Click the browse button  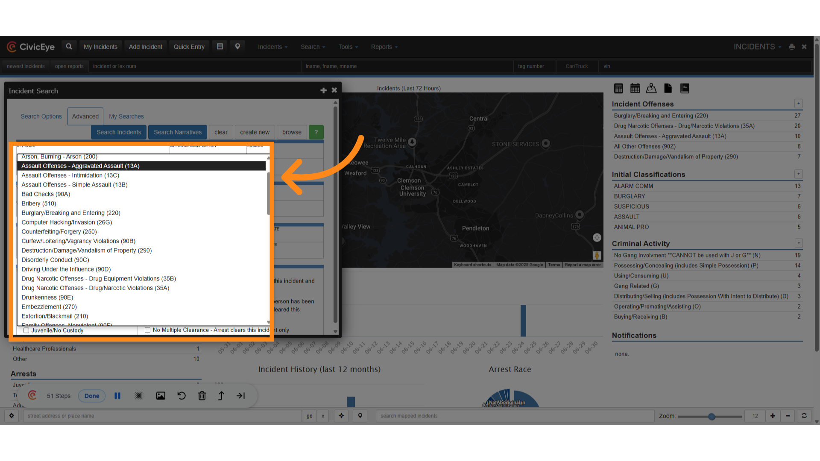[x=292, y=132]
